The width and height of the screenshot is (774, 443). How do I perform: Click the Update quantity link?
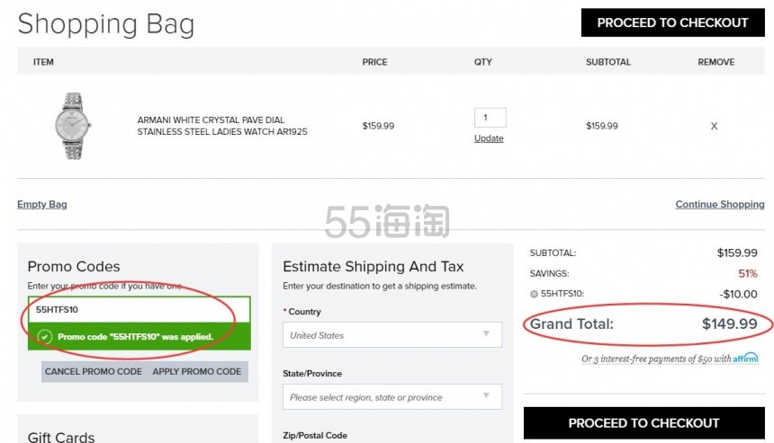pyautogui.click(x=489, y=138)
